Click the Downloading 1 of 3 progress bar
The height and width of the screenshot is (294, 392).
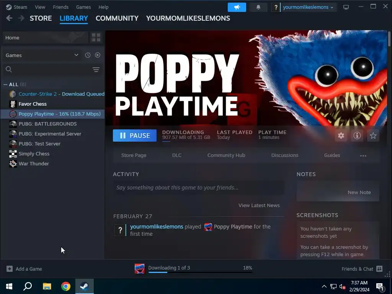pos(200,272)
